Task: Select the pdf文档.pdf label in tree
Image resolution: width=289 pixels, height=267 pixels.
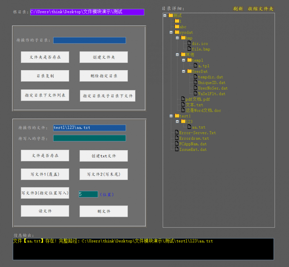Action: 198,99
